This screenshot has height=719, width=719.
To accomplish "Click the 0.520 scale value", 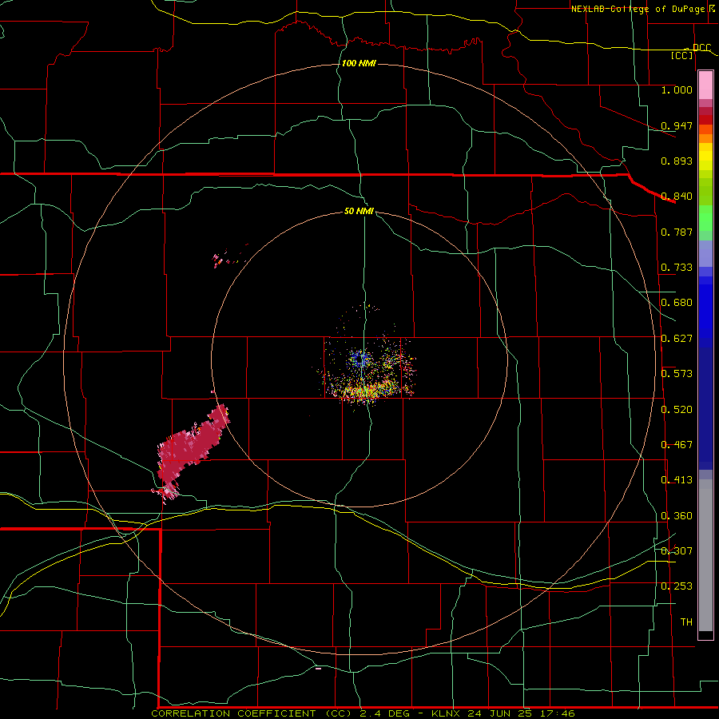I will click(677, 410).
